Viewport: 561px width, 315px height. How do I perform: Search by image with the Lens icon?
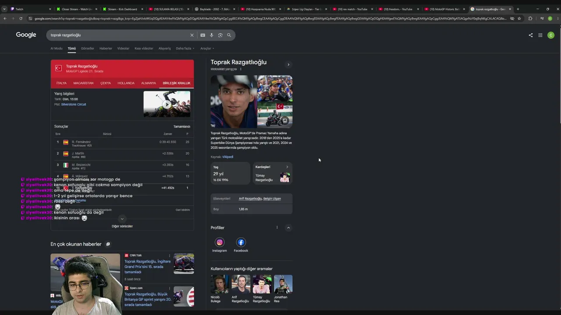coord(220,35)
